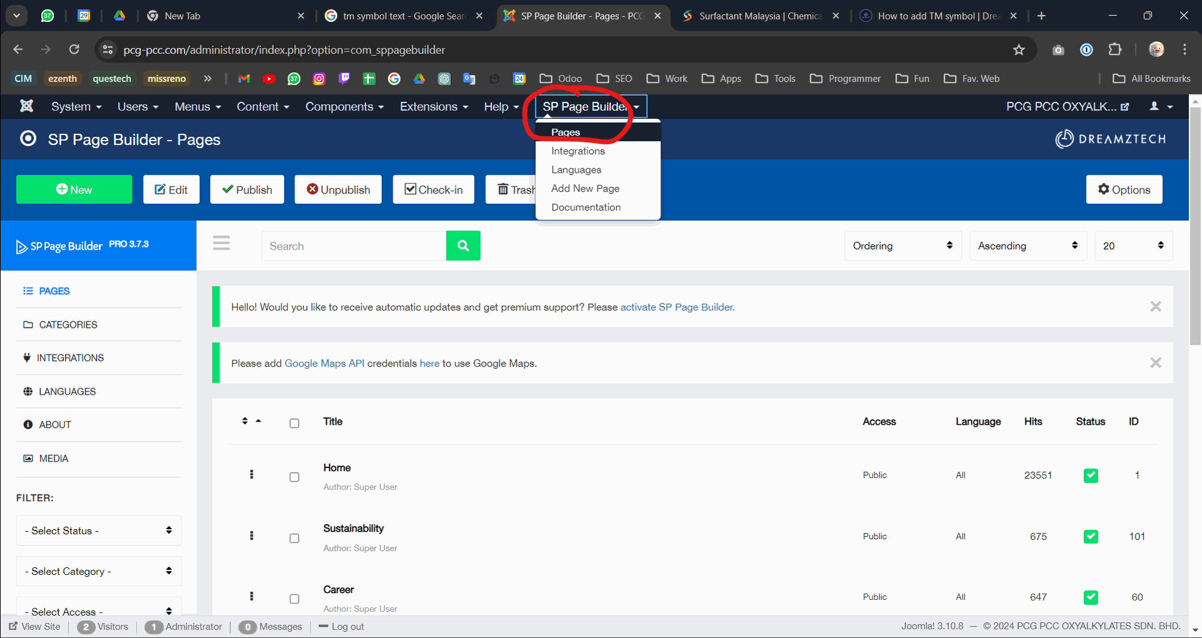Open the Chrome profile avatar
The width and height of the screenshot is (1202, 638).
point(1156,49)
